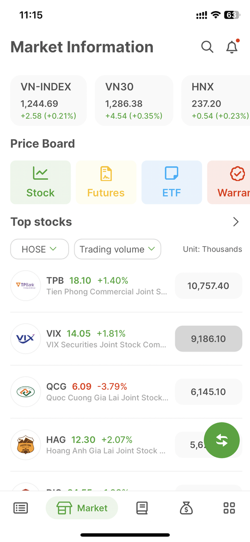Open the watchlist icon in bottom bar
This screenshot has width=250, height=542.
[21, 508]
